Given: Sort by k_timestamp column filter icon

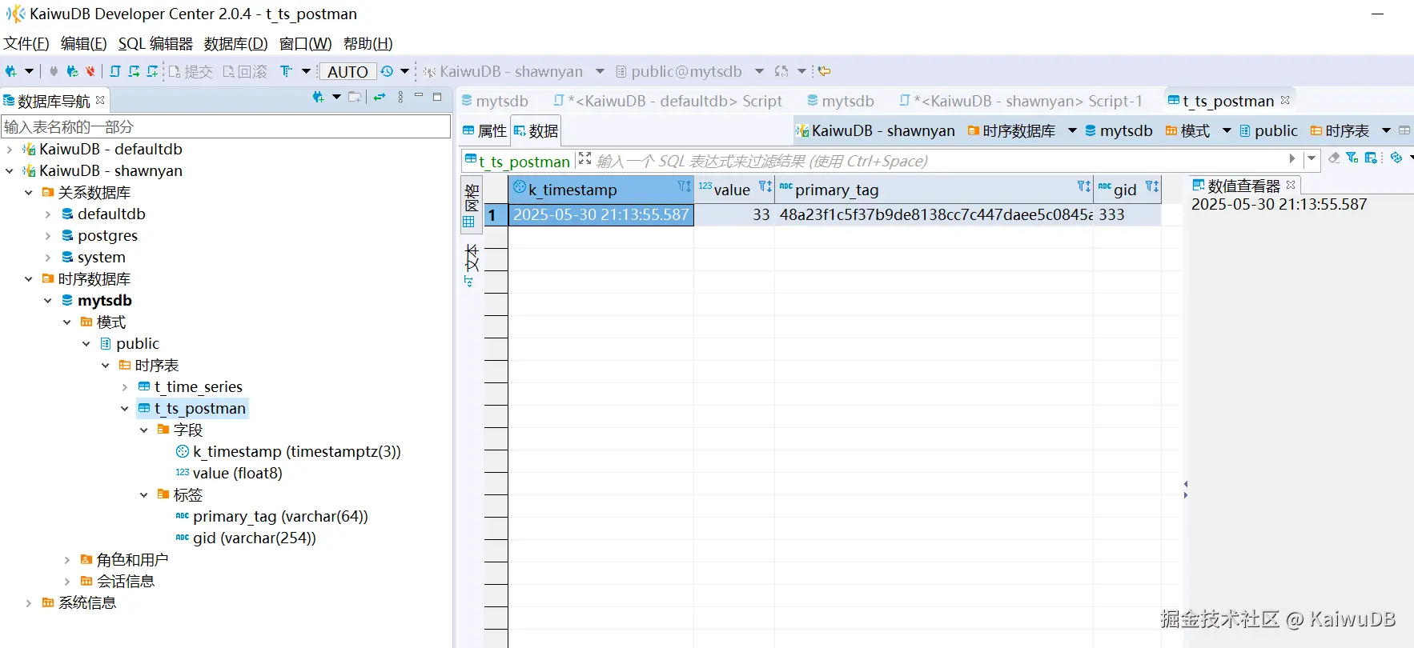Looking at the screenshot, I should (684, 186).
